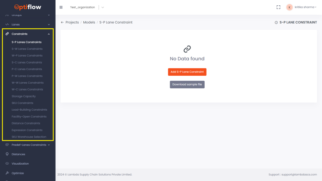Click the Visualization eye icon
The image size is (322, 181).
pyautogui.click(x=7, y=164)
